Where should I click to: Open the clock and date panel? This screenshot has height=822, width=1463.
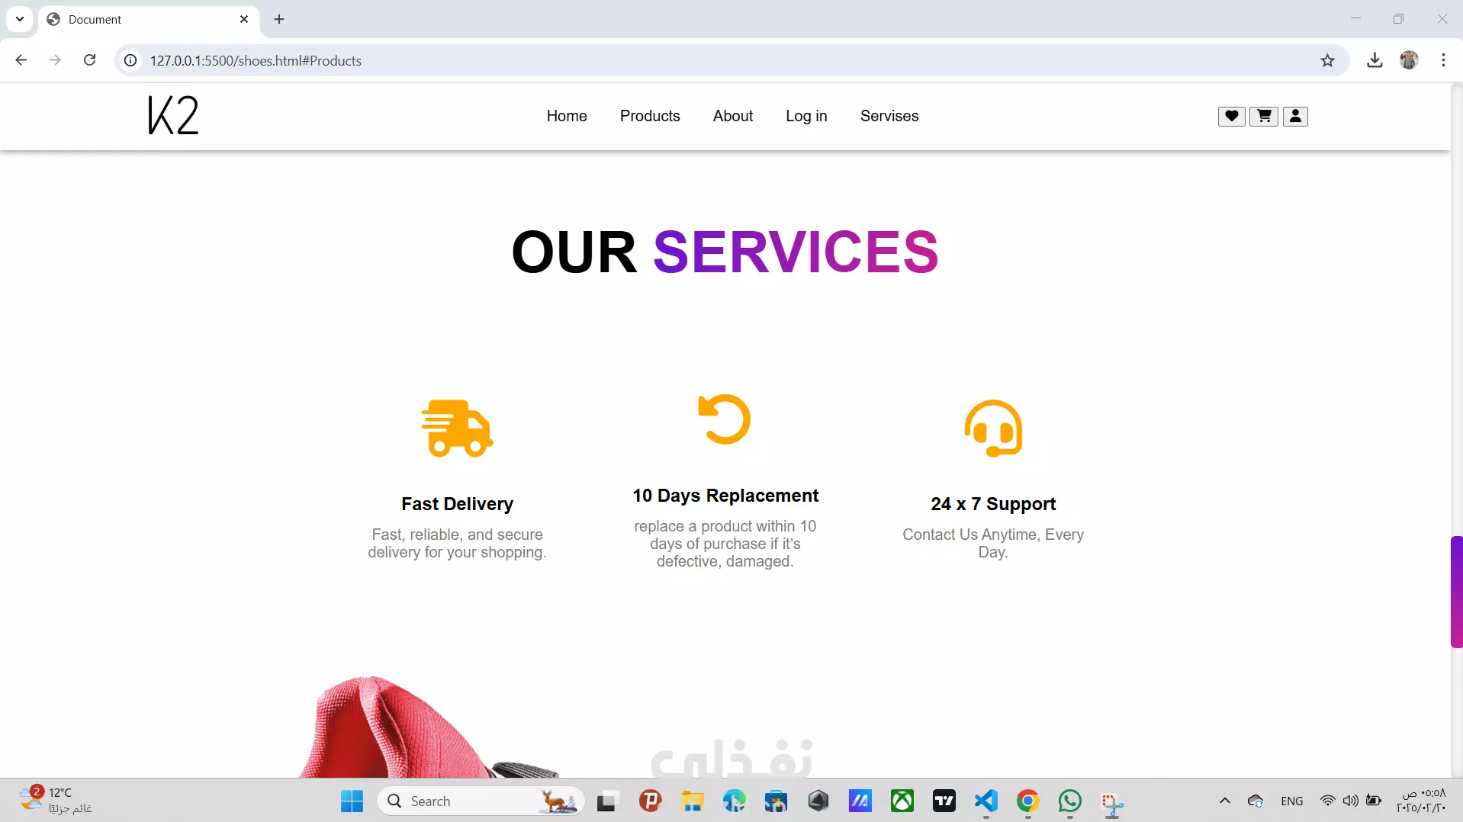coord(1422,801)
